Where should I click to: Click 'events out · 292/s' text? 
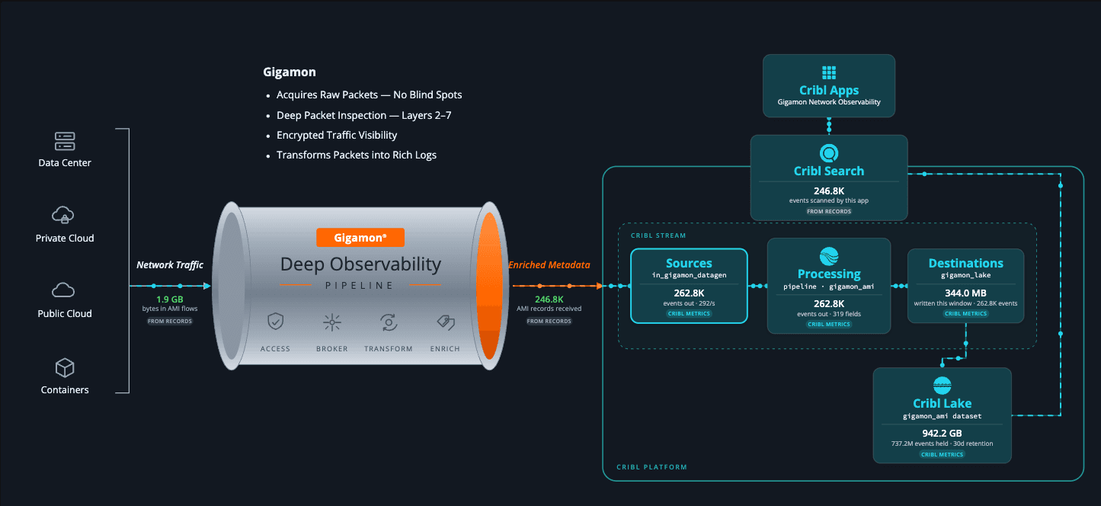coord(689,303)
